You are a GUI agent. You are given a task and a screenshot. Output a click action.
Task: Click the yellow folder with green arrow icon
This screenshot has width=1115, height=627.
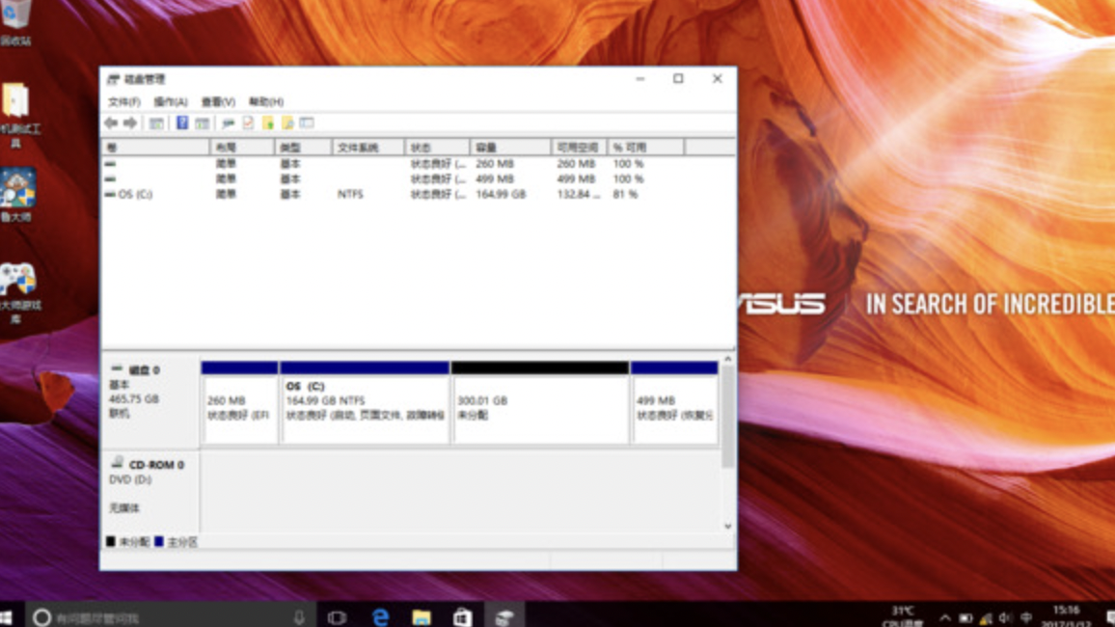click(x=268, y=123)
